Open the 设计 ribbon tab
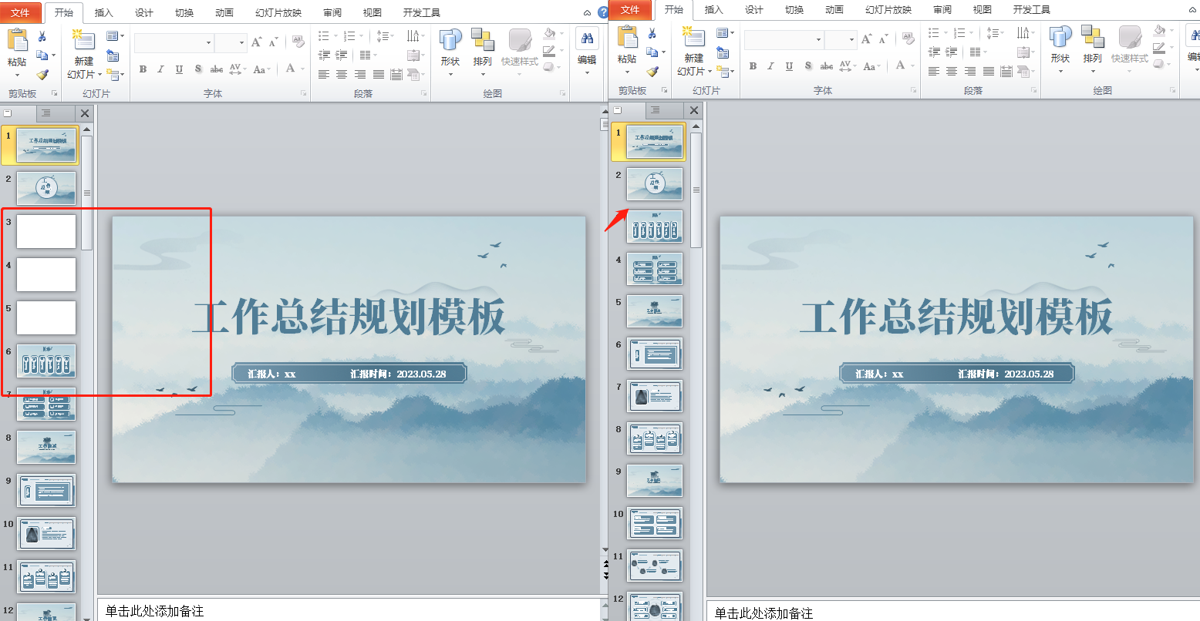 (x=145, y=12)
